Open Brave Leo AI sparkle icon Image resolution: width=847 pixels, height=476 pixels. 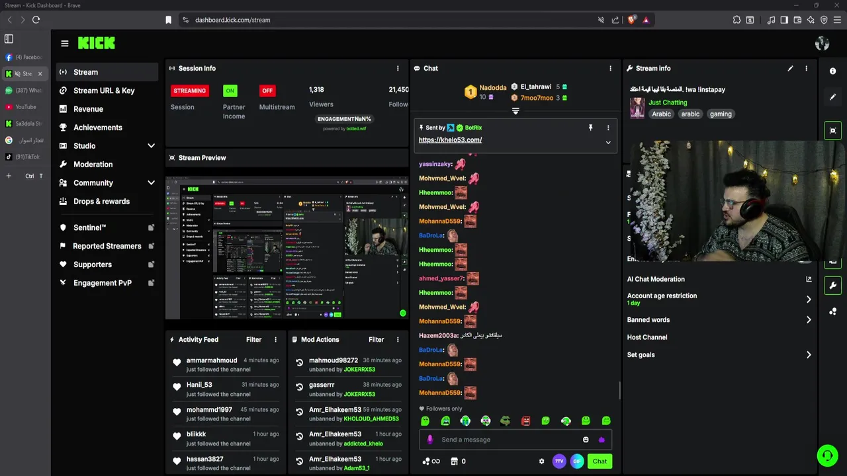click(x=811, y=20)
